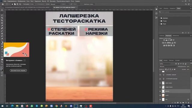Create a new layer
The height and width of the screenshot is (108, 192).
pyautogui.click(x=186, y=103)
